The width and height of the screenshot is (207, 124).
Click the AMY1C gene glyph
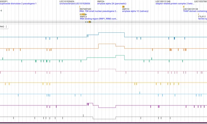click(x=123, y=7)
